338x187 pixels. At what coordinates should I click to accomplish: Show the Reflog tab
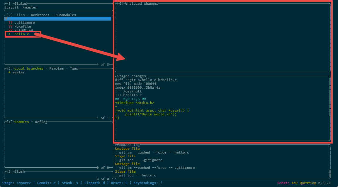click(x=41, y=122)
